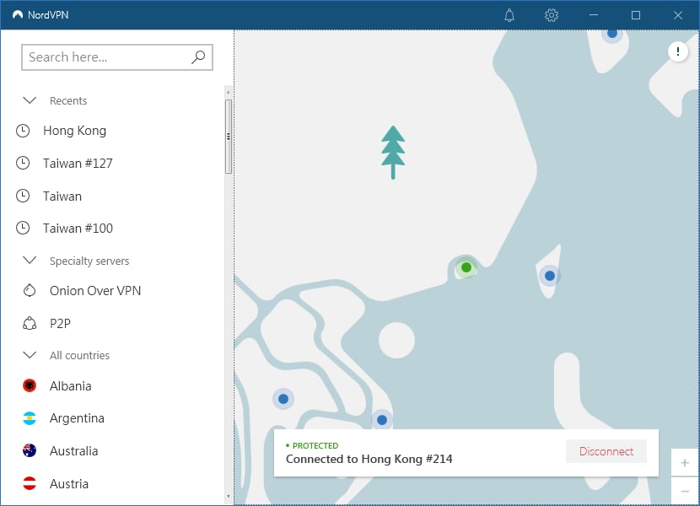Focus the Search here field
Image resolution: width=700 pixels, height=506 pixels.
[117, 57]
